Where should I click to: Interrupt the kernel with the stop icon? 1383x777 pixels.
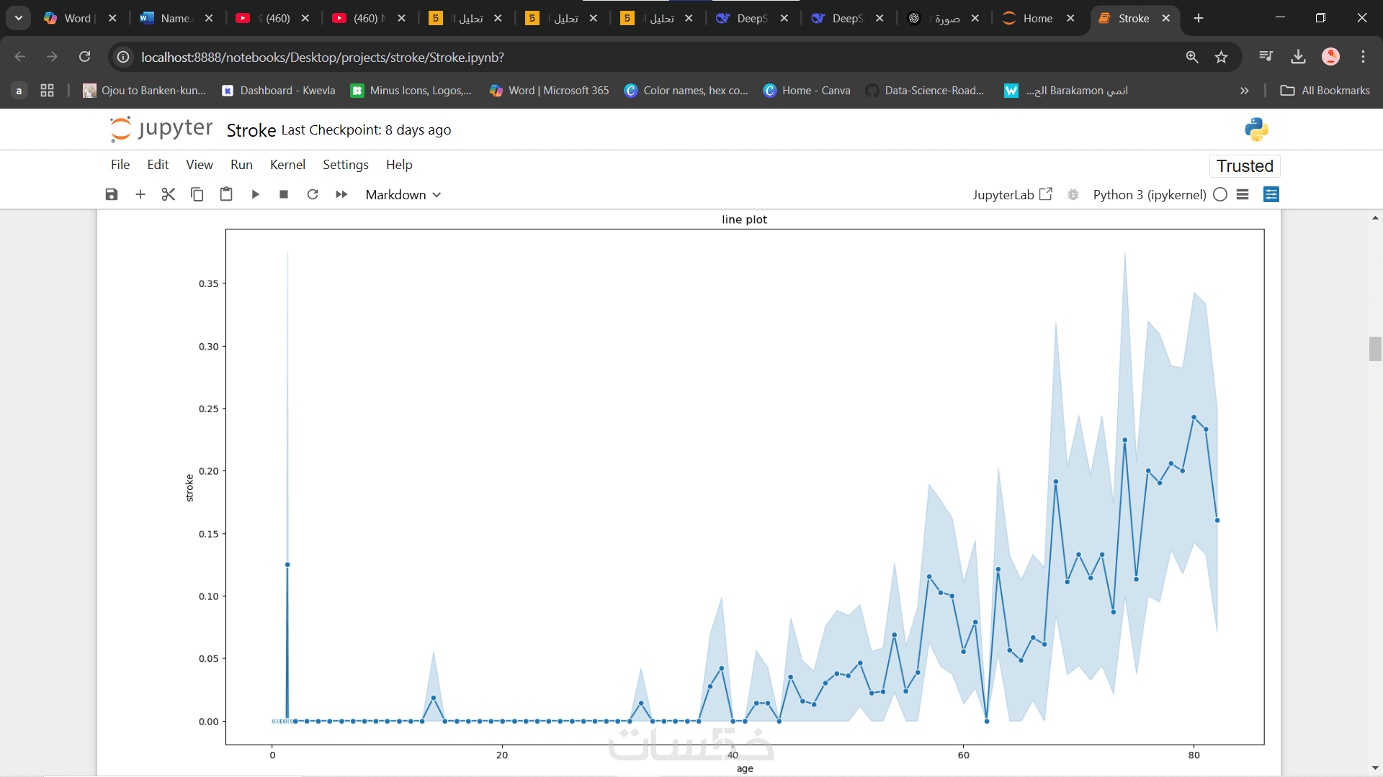pyautogui.click(x=284, y=194)
